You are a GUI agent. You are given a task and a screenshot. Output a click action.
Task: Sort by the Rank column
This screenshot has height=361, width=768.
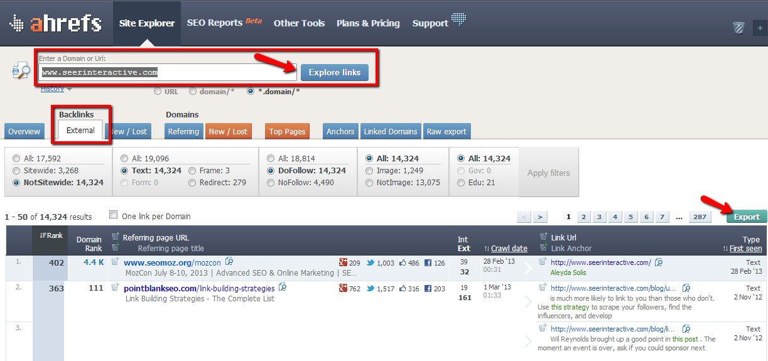click(51, 235)
